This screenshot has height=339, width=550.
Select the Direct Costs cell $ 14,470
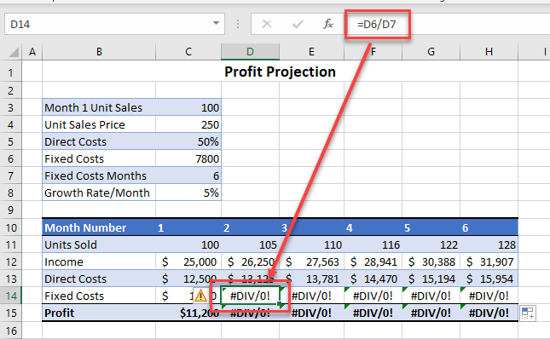[373, 279]
